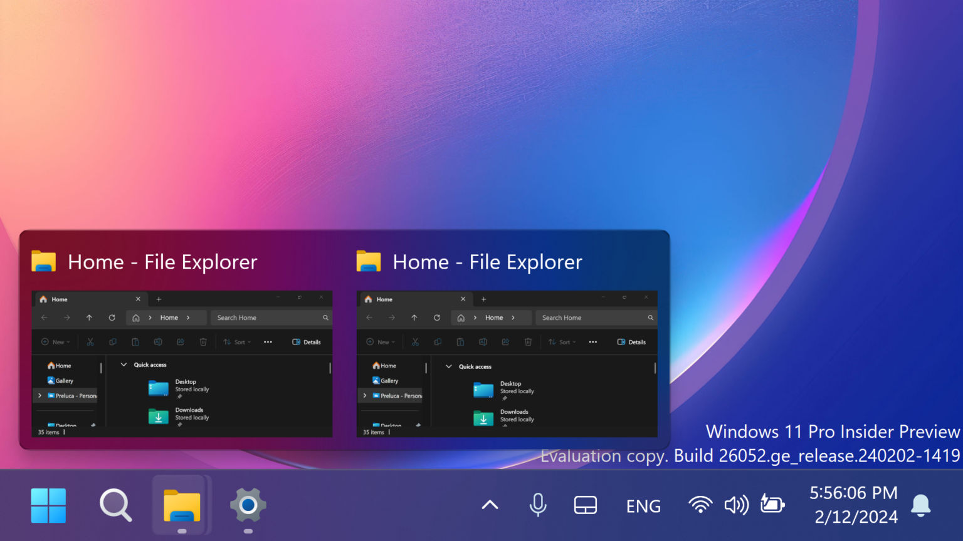Open the See more ellipsis menu in the toolbar

(x=268, y=342)
